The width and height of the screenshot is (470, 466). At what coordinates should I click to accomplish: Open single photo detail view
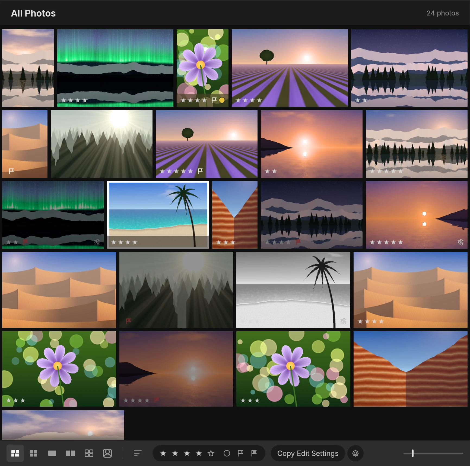point(52,453)
